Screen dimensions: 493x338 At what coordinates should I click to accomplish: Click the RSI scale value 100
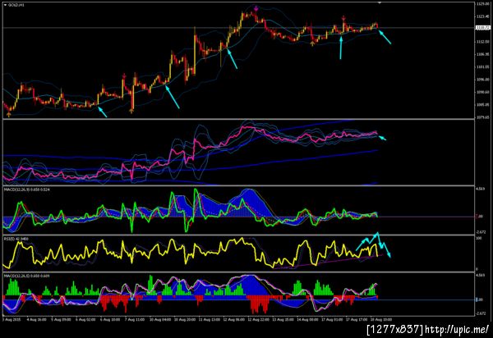[479, 239]
